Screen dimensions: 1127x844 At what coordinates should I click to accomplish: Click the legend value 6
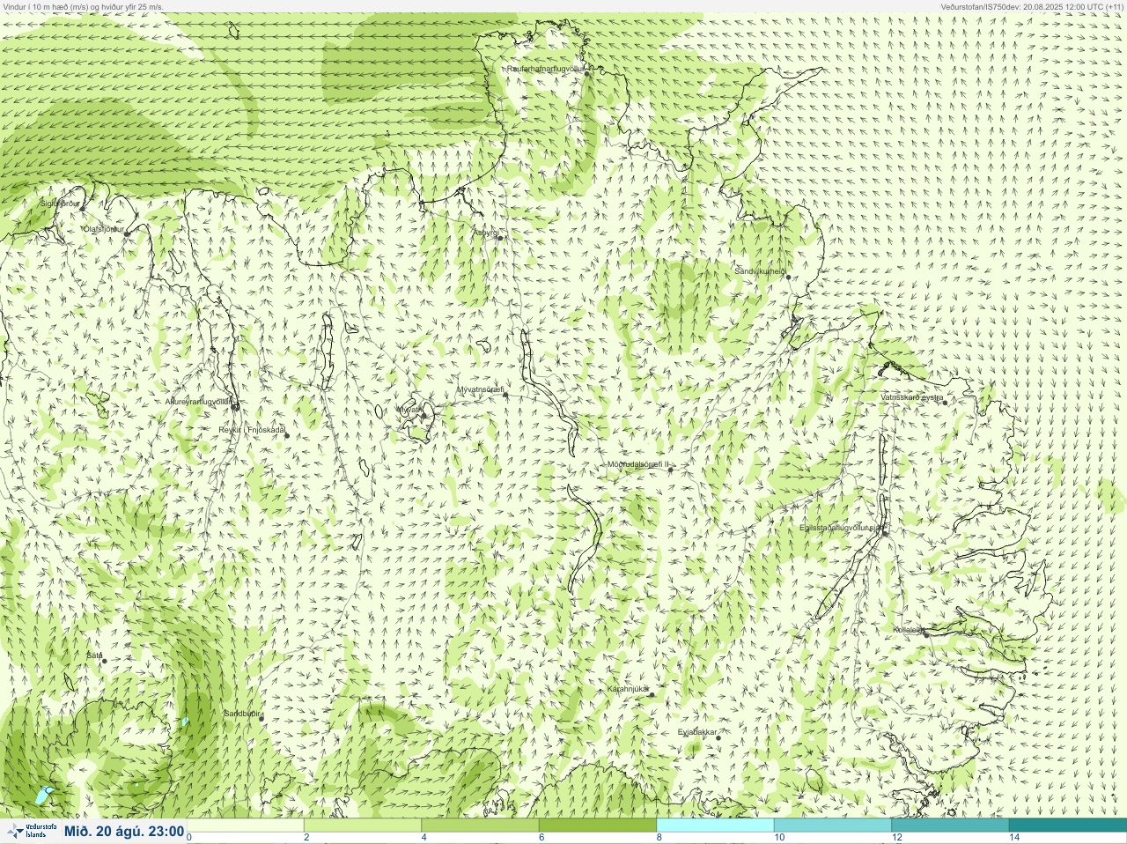541,837
